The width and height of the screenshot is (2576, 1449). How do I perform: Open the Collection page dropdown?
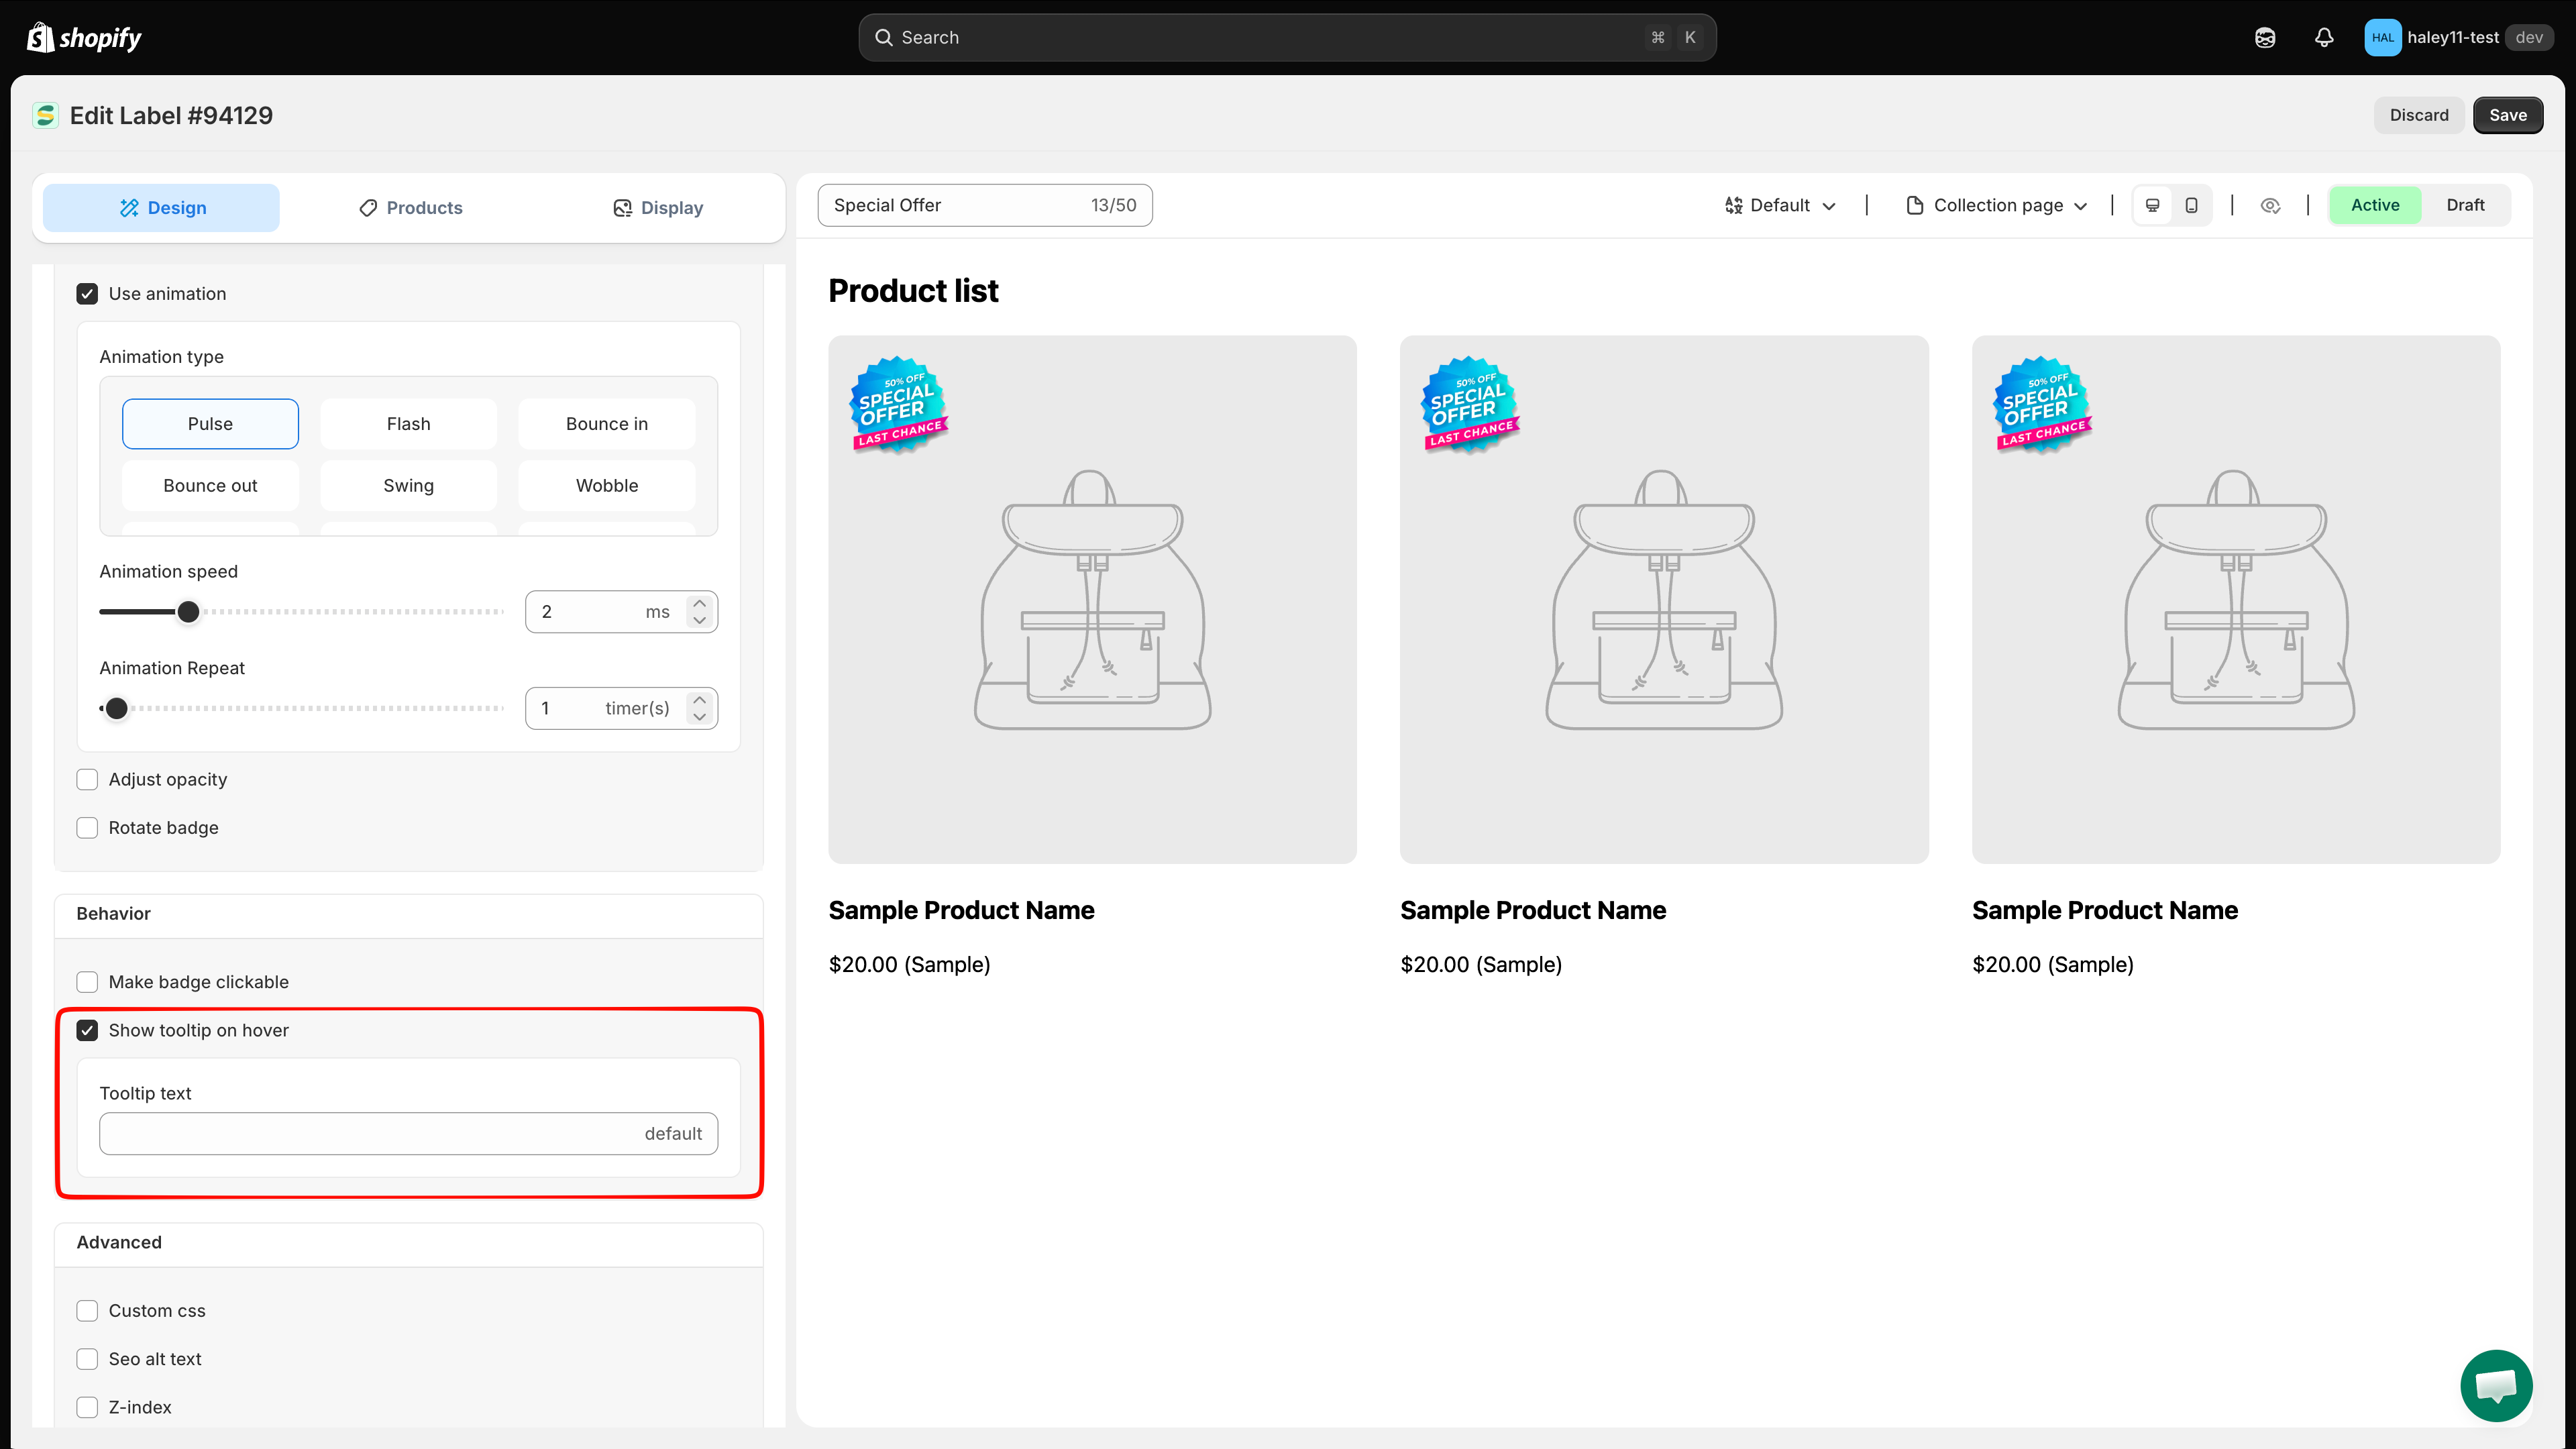1997,205
